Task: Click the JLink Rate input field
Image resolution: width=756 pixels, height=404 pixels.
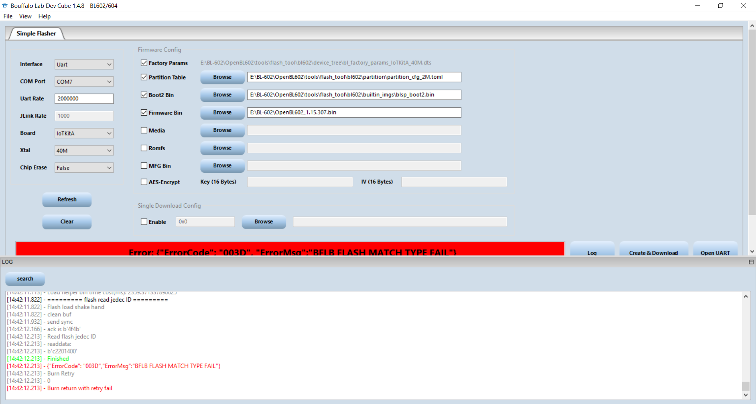Action: pyautogui.click(x=84, y=116)
